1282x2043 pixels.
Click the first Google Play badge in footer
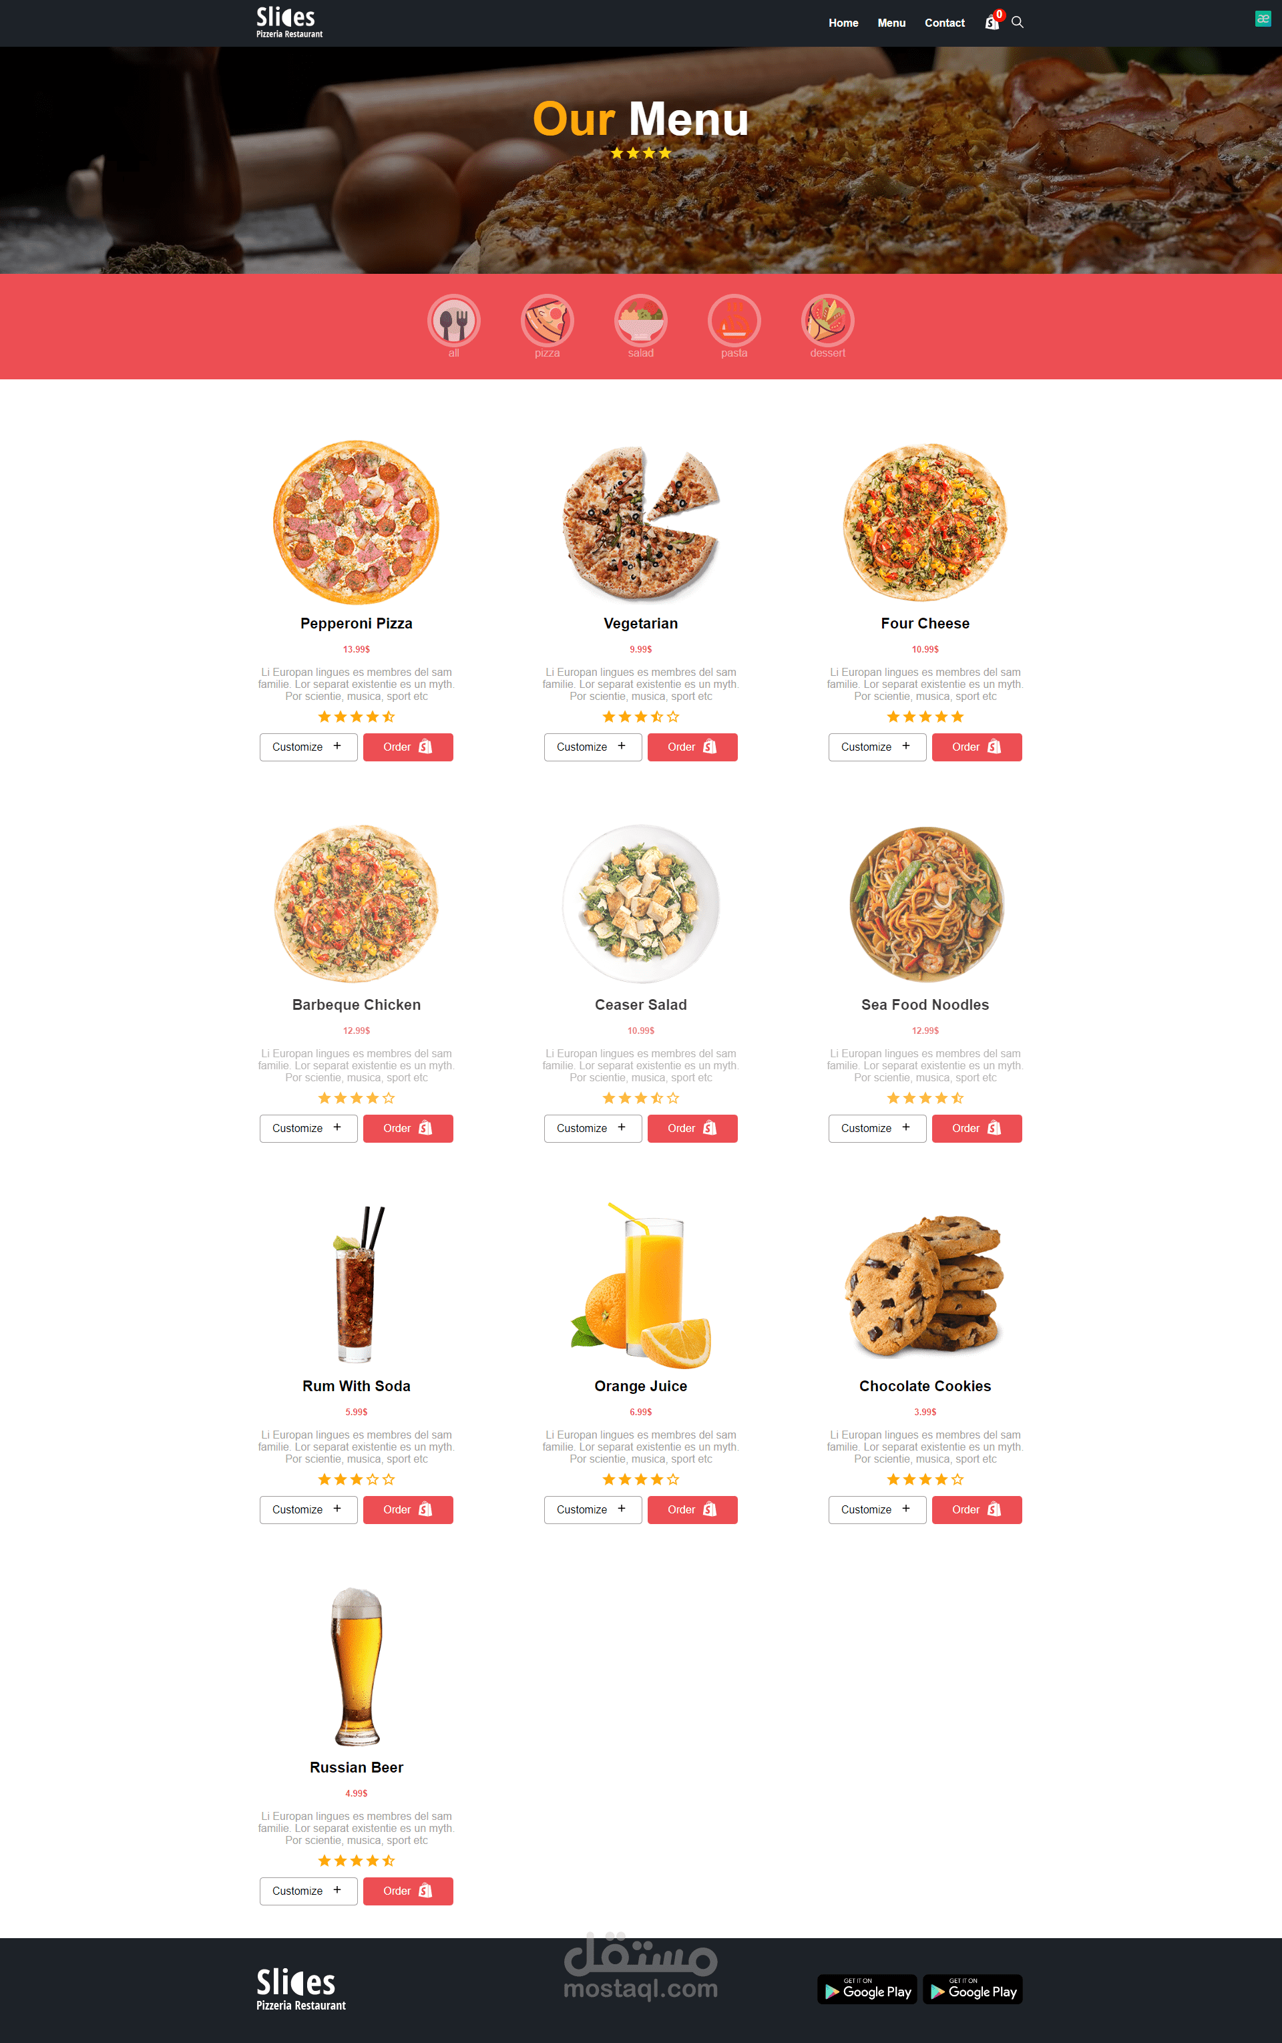pyautogui.click(x=867, y=1990)
